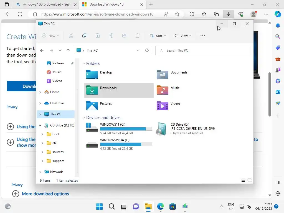The image size is (284, 213).
Task: Refresh the This PC address bar
Action: [147, 50]
